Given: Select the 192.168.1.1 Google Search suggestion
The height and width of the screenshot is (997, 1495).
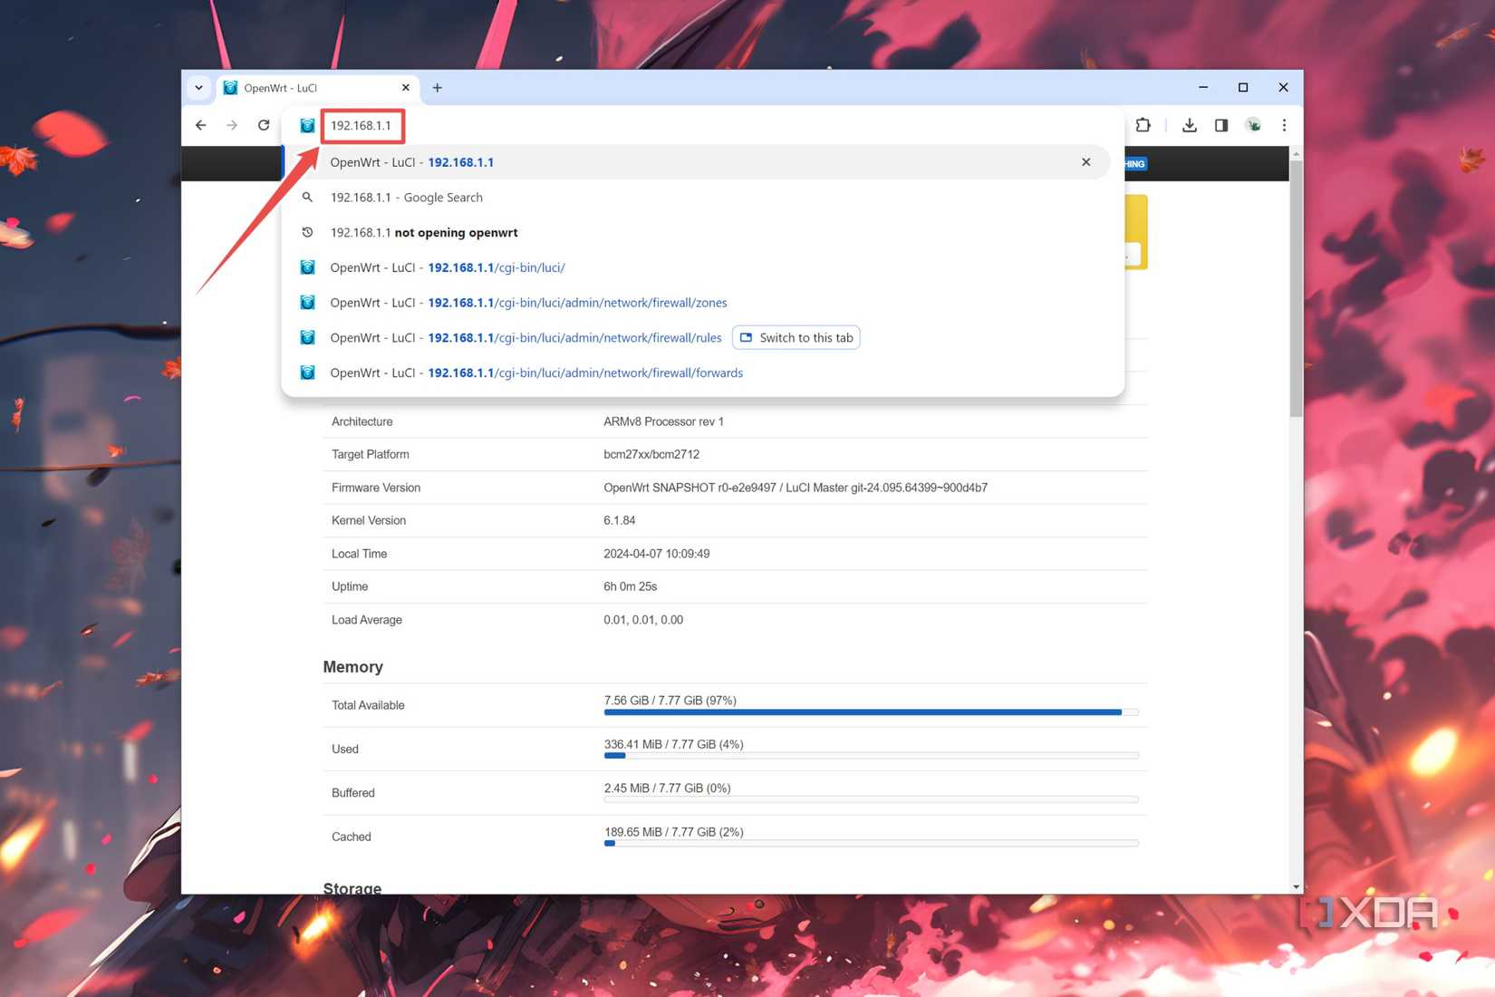Looking at the screenshot, I should pos(697,198).
